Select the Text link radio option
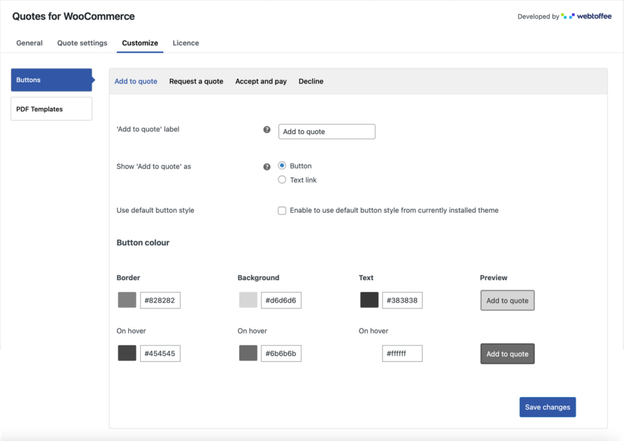This screenshot has width=624, height=441. [x=282, y=180]
